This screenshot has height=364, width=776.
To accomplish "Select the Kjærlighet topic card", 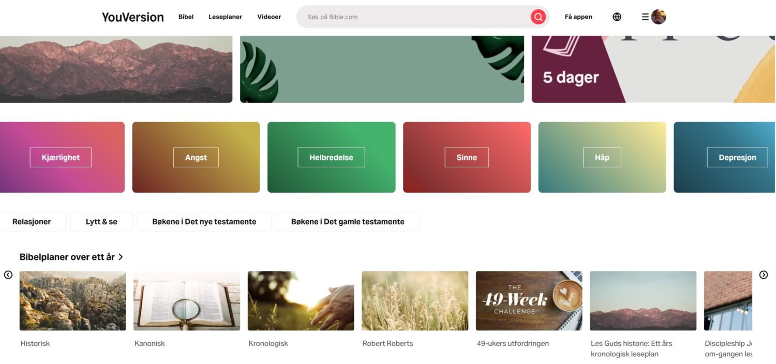I will (x=61, y=157).
